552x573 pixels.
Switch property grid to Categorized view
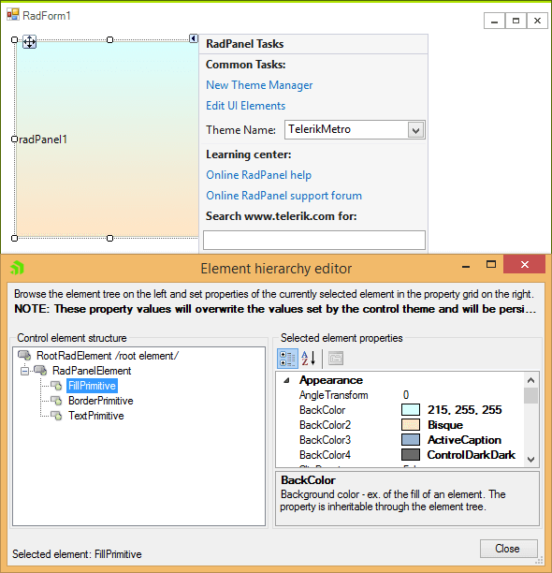(287, 359)
